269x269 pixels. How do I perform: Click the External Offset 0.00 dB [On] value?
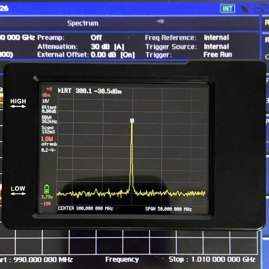click(x=113, y=55)
